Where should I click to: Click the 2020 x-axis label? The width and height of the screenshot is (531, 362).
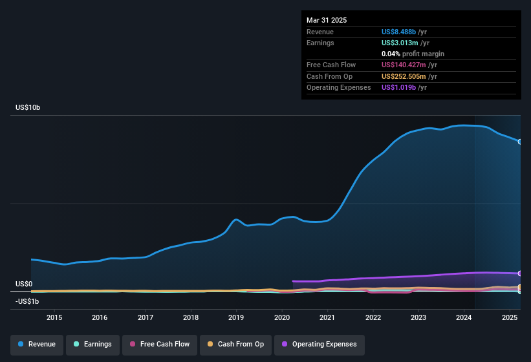[x=282, y=317]
